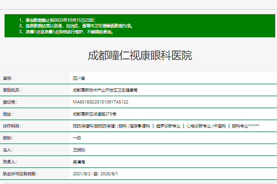Screen dimensions: 277x184
Task: Click the registration number MA65165D251010917A5122
Action: (101, 102)
